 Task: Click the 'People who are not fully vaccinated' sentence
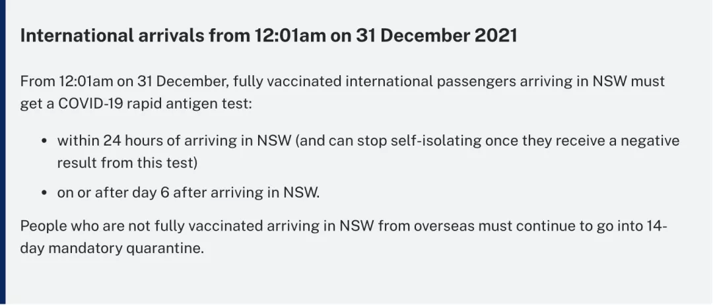140,226
